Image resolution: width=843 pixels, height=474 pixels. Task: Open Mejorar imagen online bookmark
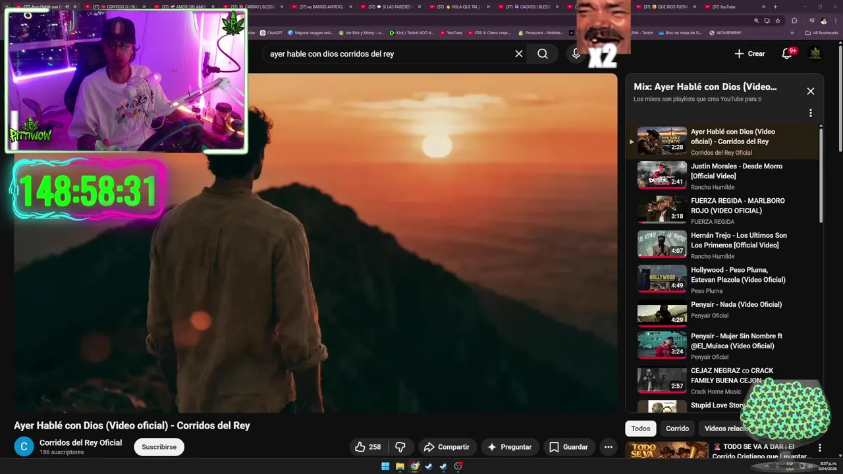[310, 32]
